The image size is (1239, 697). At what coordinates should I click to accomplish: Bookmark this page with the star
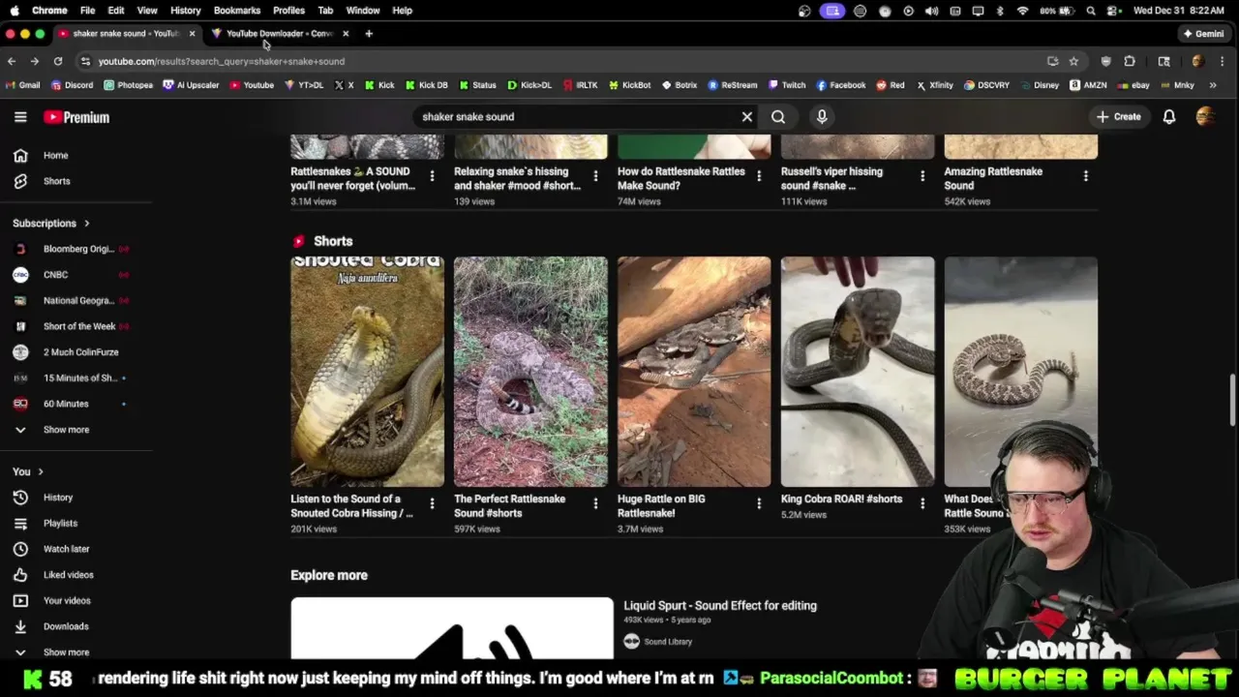[1073, 62]
